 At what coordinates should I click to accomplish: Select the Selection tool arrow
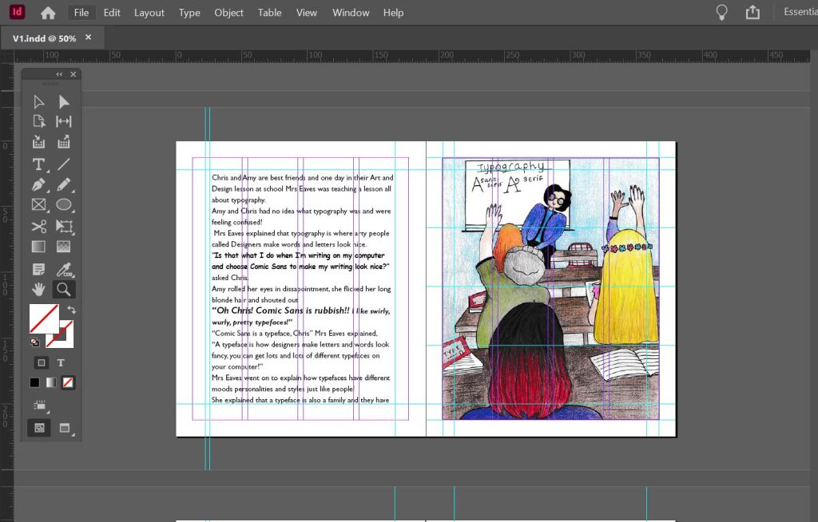pos(38,102)
